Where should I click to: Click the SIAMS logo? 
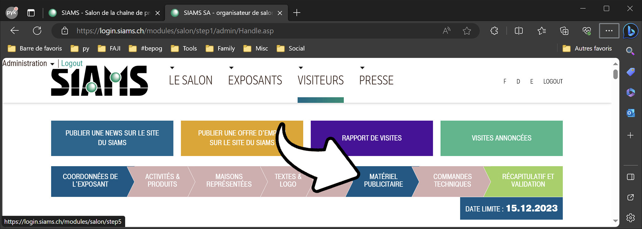(100, 81)
